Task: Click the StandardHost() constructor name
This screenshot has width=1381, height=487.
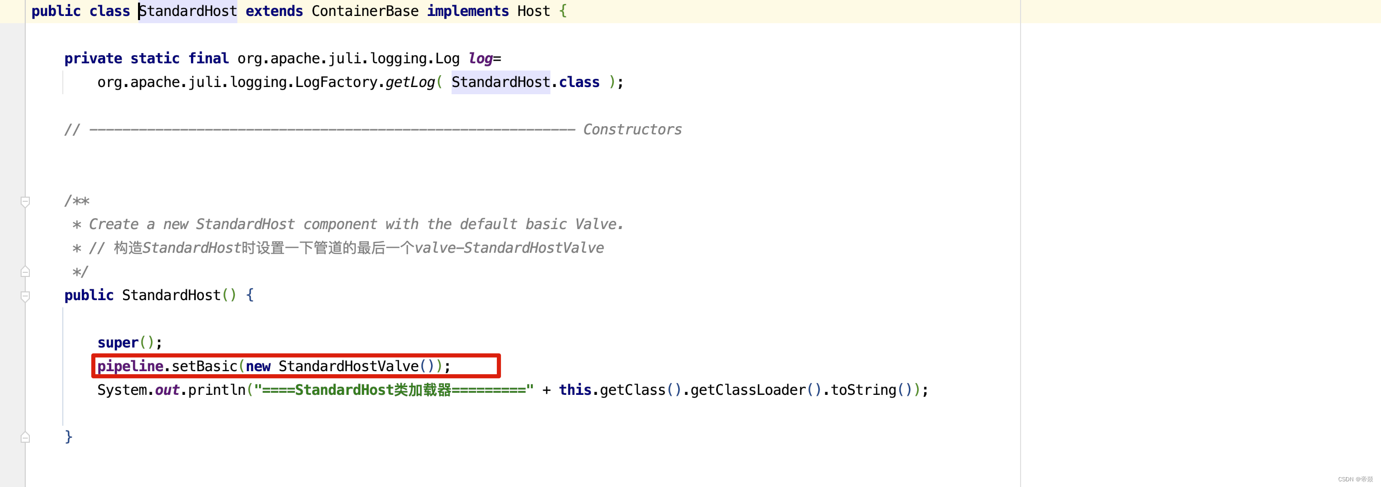Action: click(x=171, y=295)
